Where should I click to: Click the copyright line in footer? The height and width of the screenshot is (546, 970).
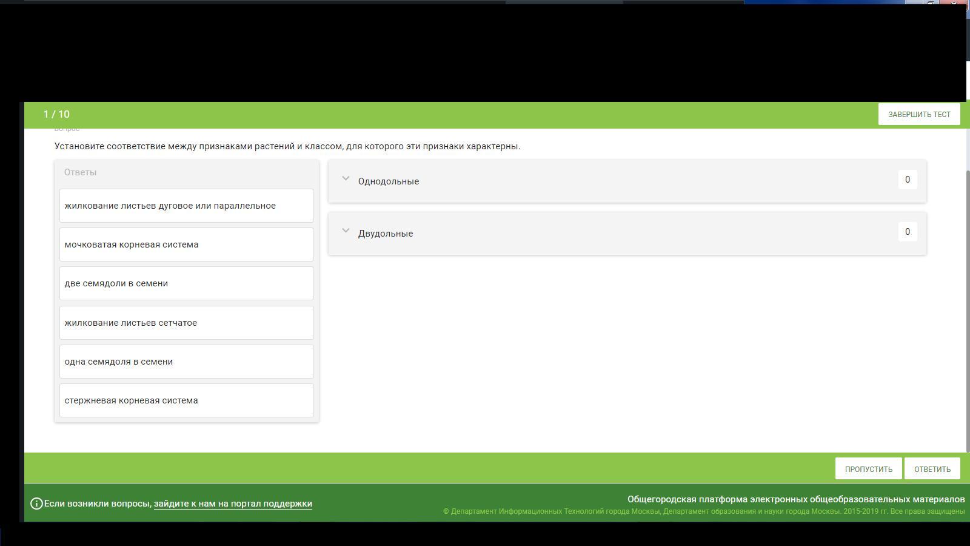[704, 511]
